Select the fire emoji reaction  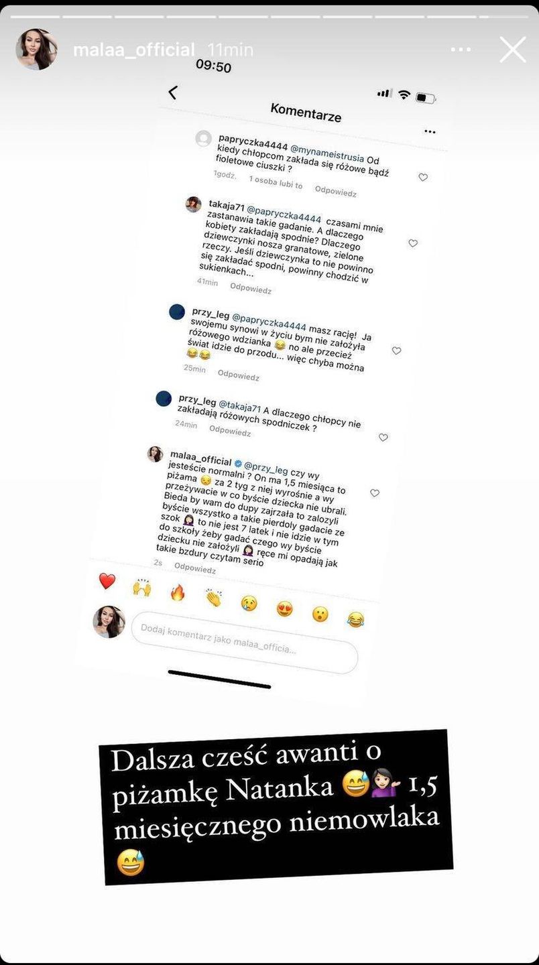(x=177, y=592)
